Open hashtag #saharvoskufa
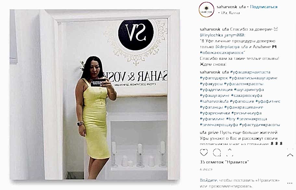Viewport: 296px width, 190px height. click(214, 101)
